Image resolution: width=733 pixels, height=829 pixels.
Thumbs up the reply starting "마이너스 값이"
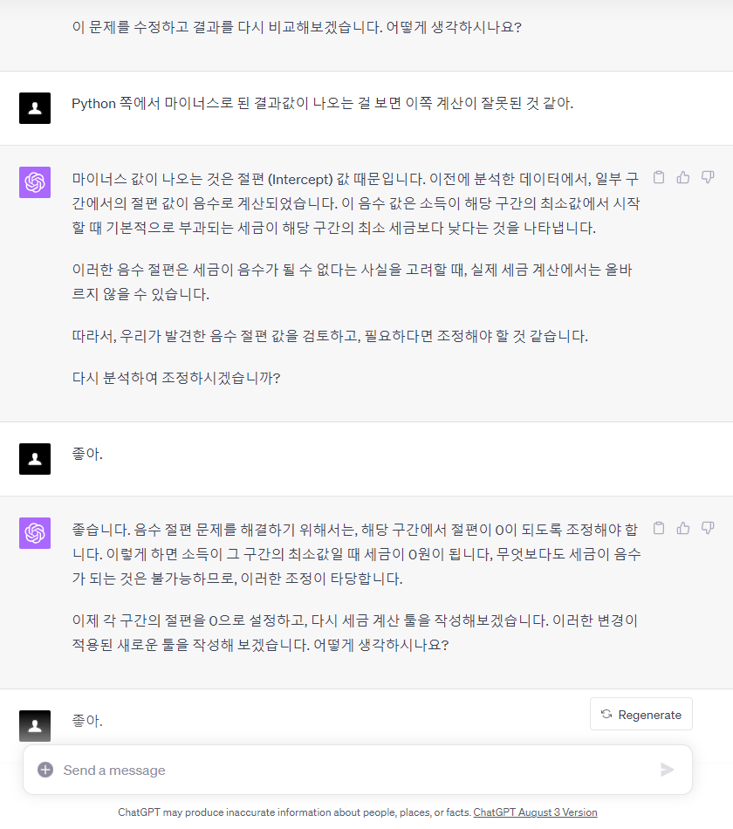[683, 178]
